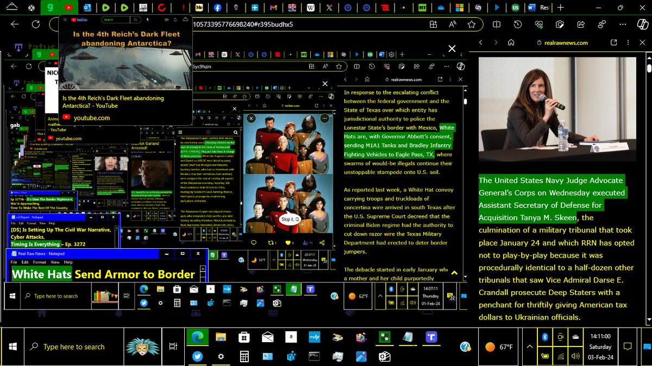
Task: Open sidebar page in new tab icon
Action: (x=614, y=42)
